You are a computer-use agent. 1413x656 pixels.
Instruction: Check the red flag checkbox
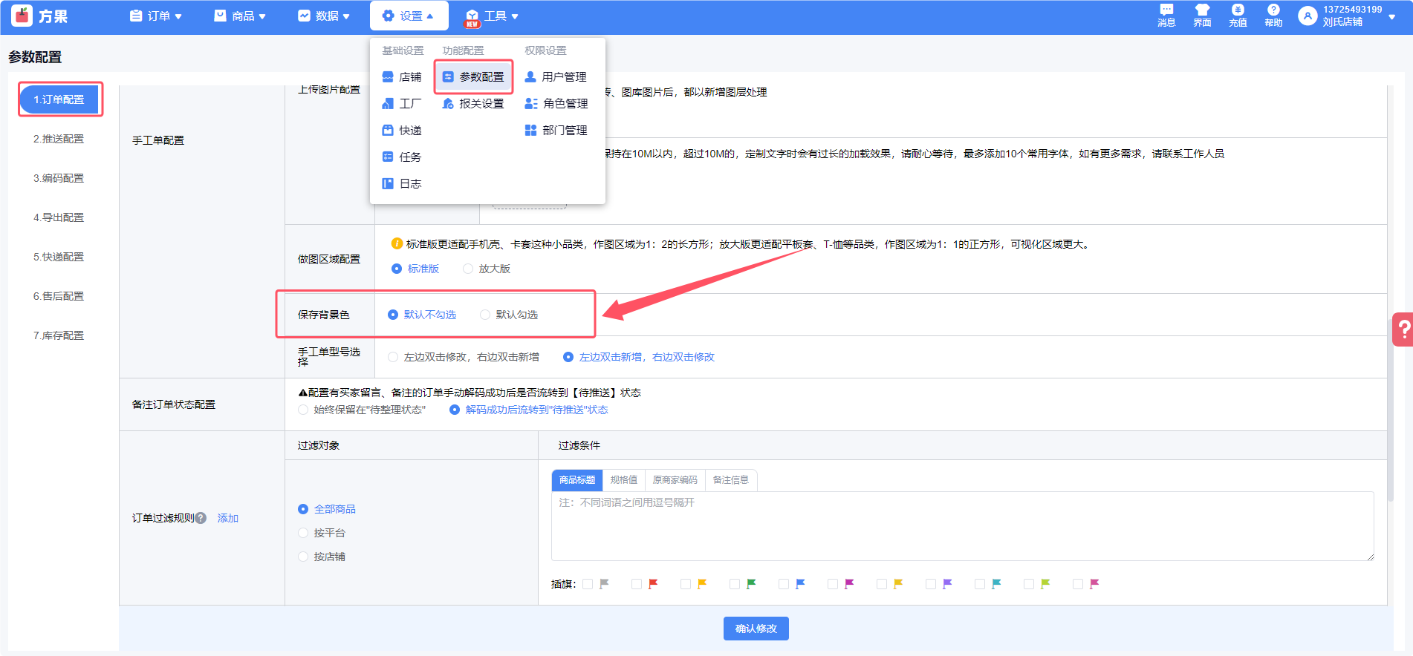[637, 584]
